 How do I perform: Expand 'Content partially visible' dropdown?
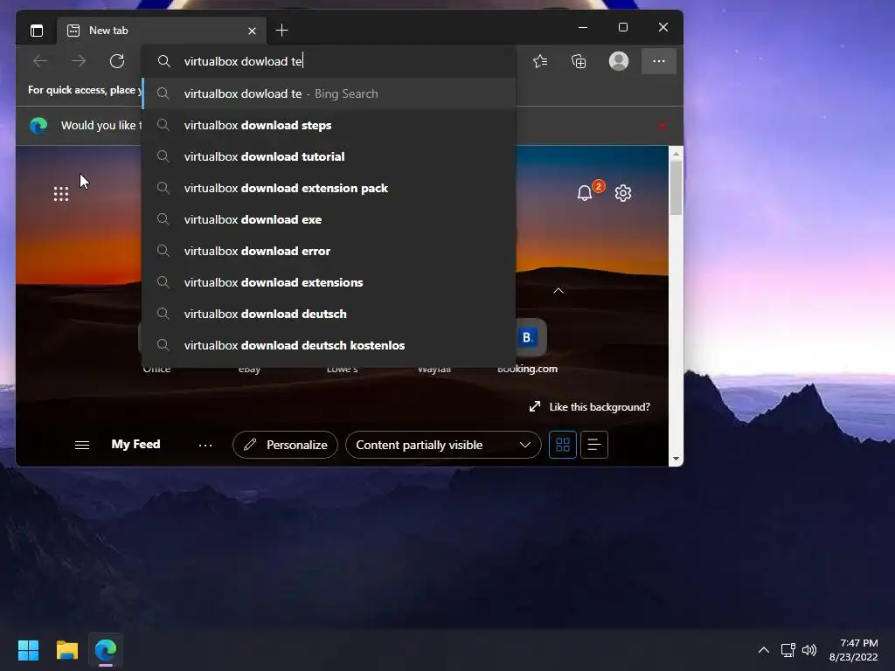click(x=443, y=445)
